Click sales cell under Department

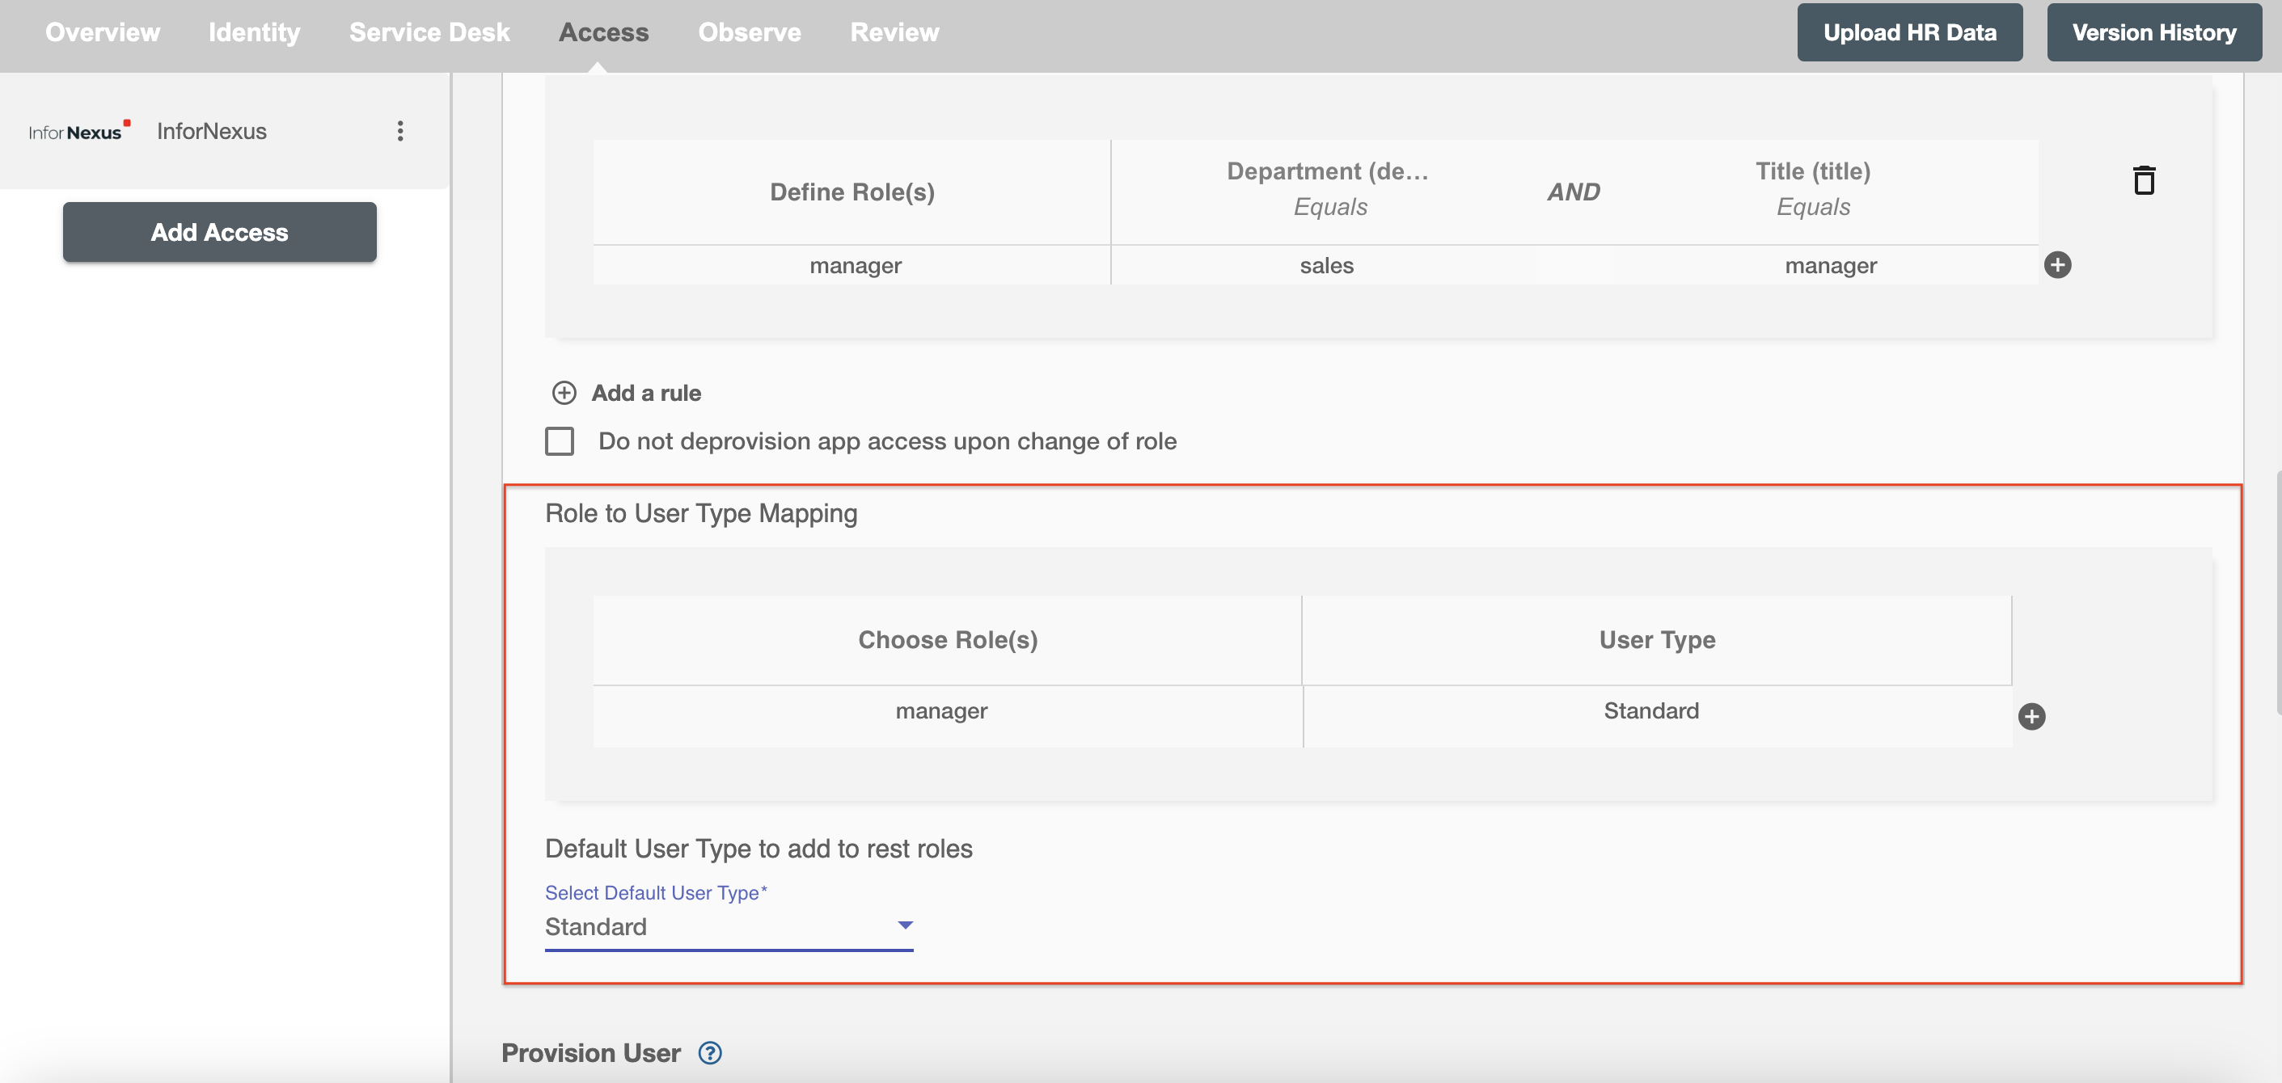[x=1326, y=265]
